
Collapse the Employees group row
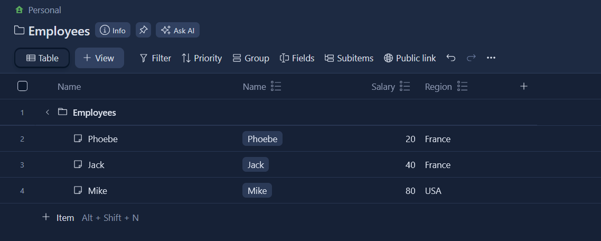click(48, 112)
